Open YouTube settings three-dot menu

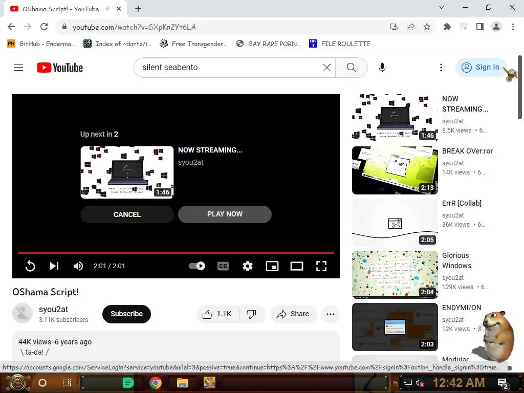441,68
